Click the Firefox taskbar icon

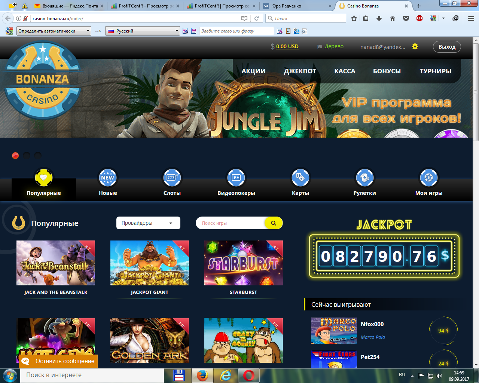point(202,375)
